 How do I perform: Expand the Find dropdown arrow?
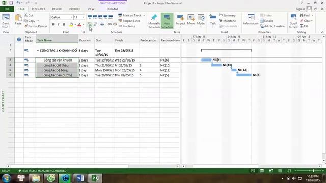pos(312,15)
